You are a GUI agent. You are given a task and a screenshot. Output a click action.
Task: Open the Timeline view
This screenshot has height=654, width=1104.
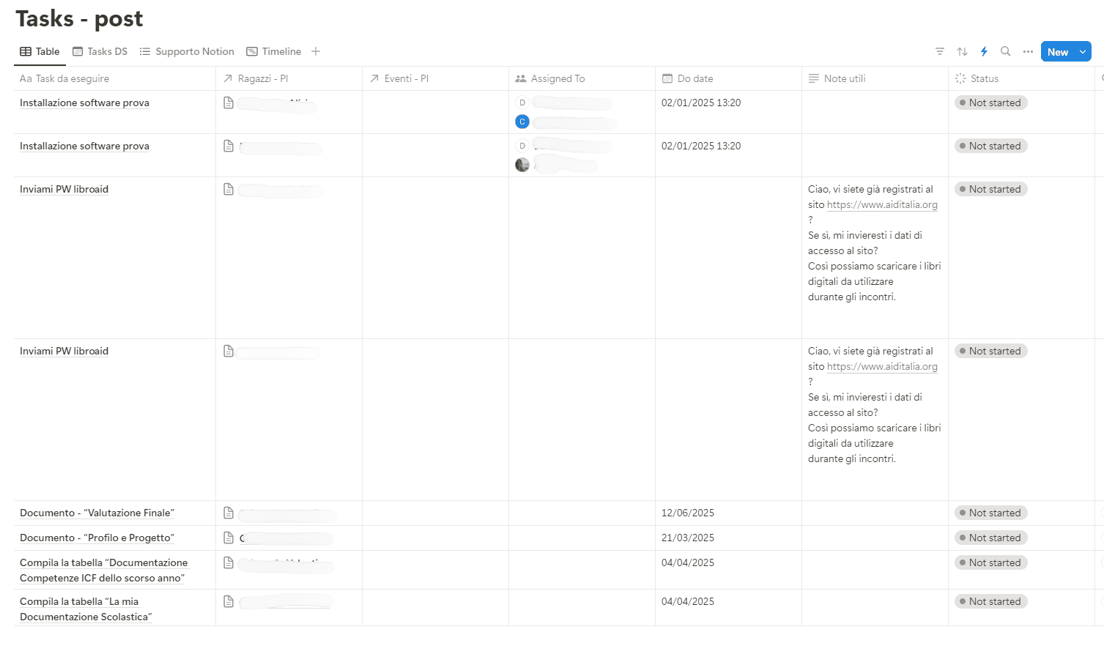click(x=274, y=51)
